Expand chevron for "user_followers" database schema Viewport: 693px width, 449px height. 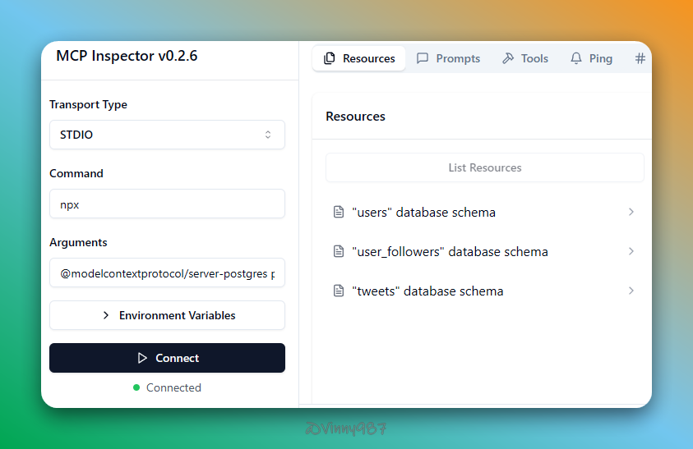pyautogui.click(x=631, y=251)
